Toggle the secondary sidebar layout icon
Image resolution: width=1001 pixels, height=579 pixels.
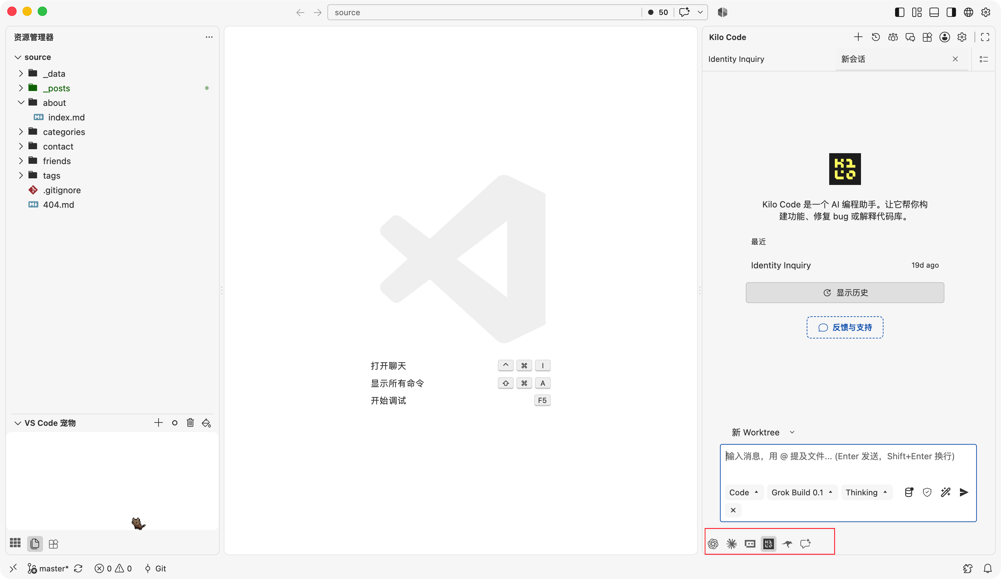tap(951, 12)
